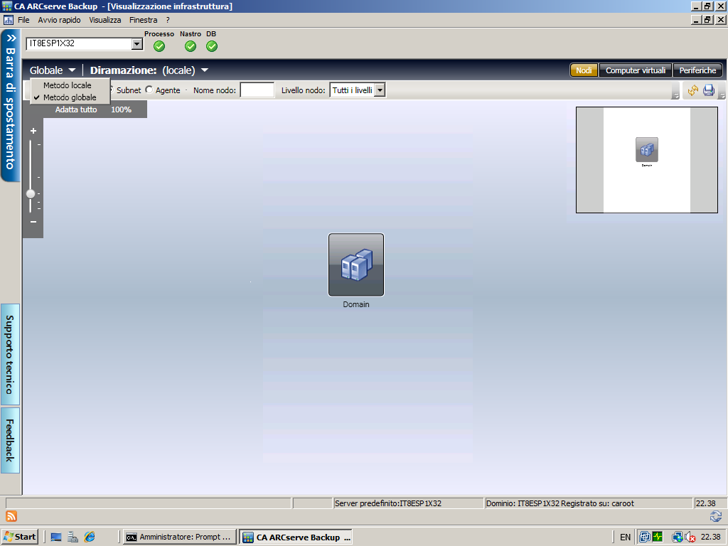Click the RSS feed icon
The height and width of the screenshot is (546, 728).
tap(11, 516)
